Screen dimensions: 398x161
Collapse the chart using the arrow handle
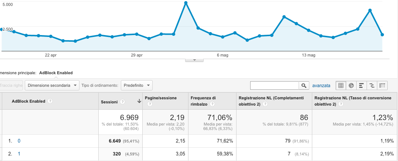(194, 60)
